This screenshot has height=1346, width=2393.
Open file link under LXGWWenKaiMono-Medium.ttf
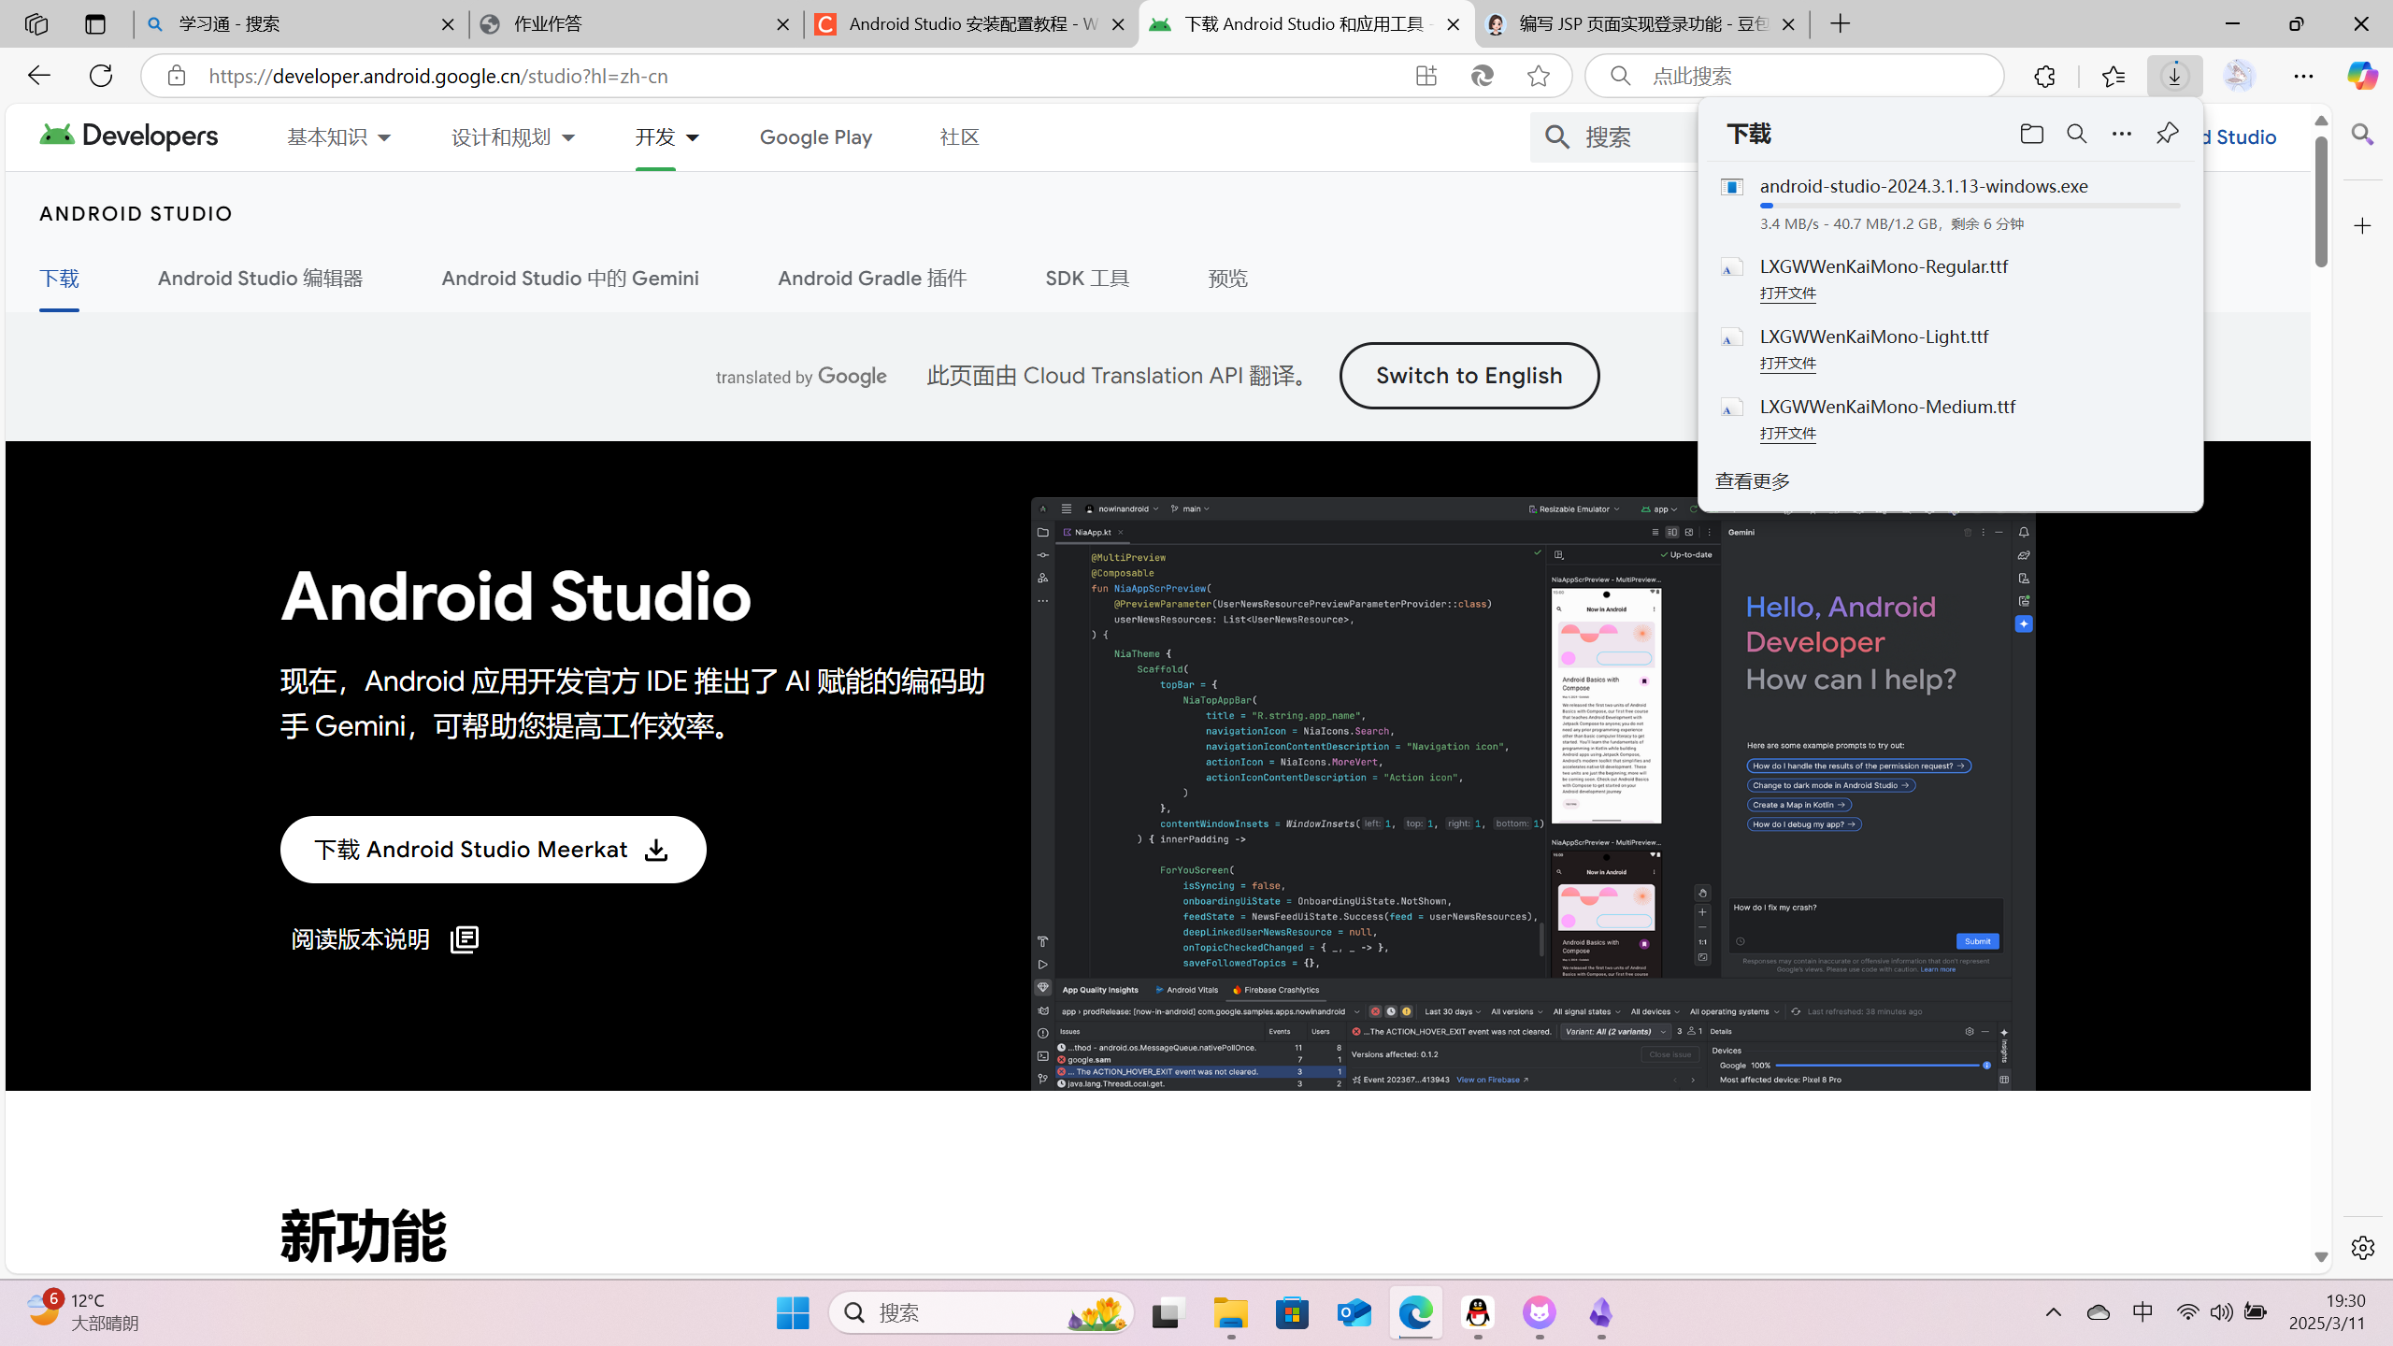click(1787, 434)
